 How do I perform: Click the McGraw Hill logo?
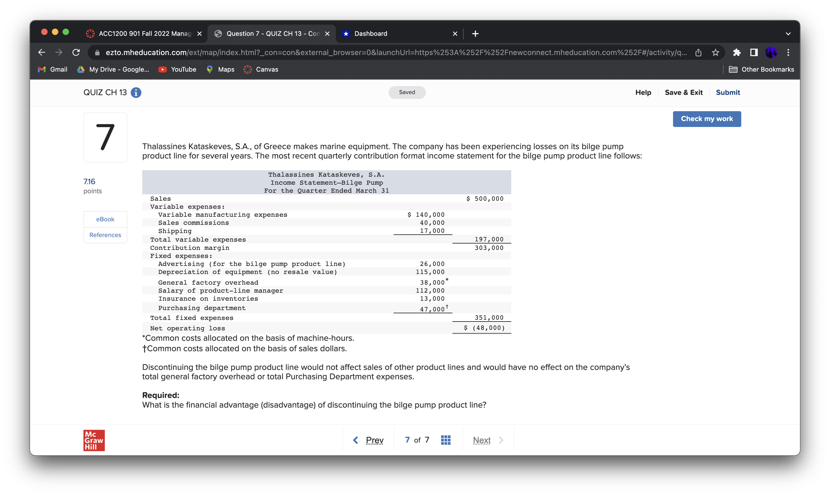pos(94,440)
